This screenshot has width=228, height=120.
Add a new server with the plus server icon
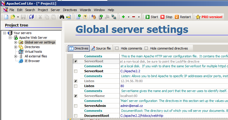101,17
